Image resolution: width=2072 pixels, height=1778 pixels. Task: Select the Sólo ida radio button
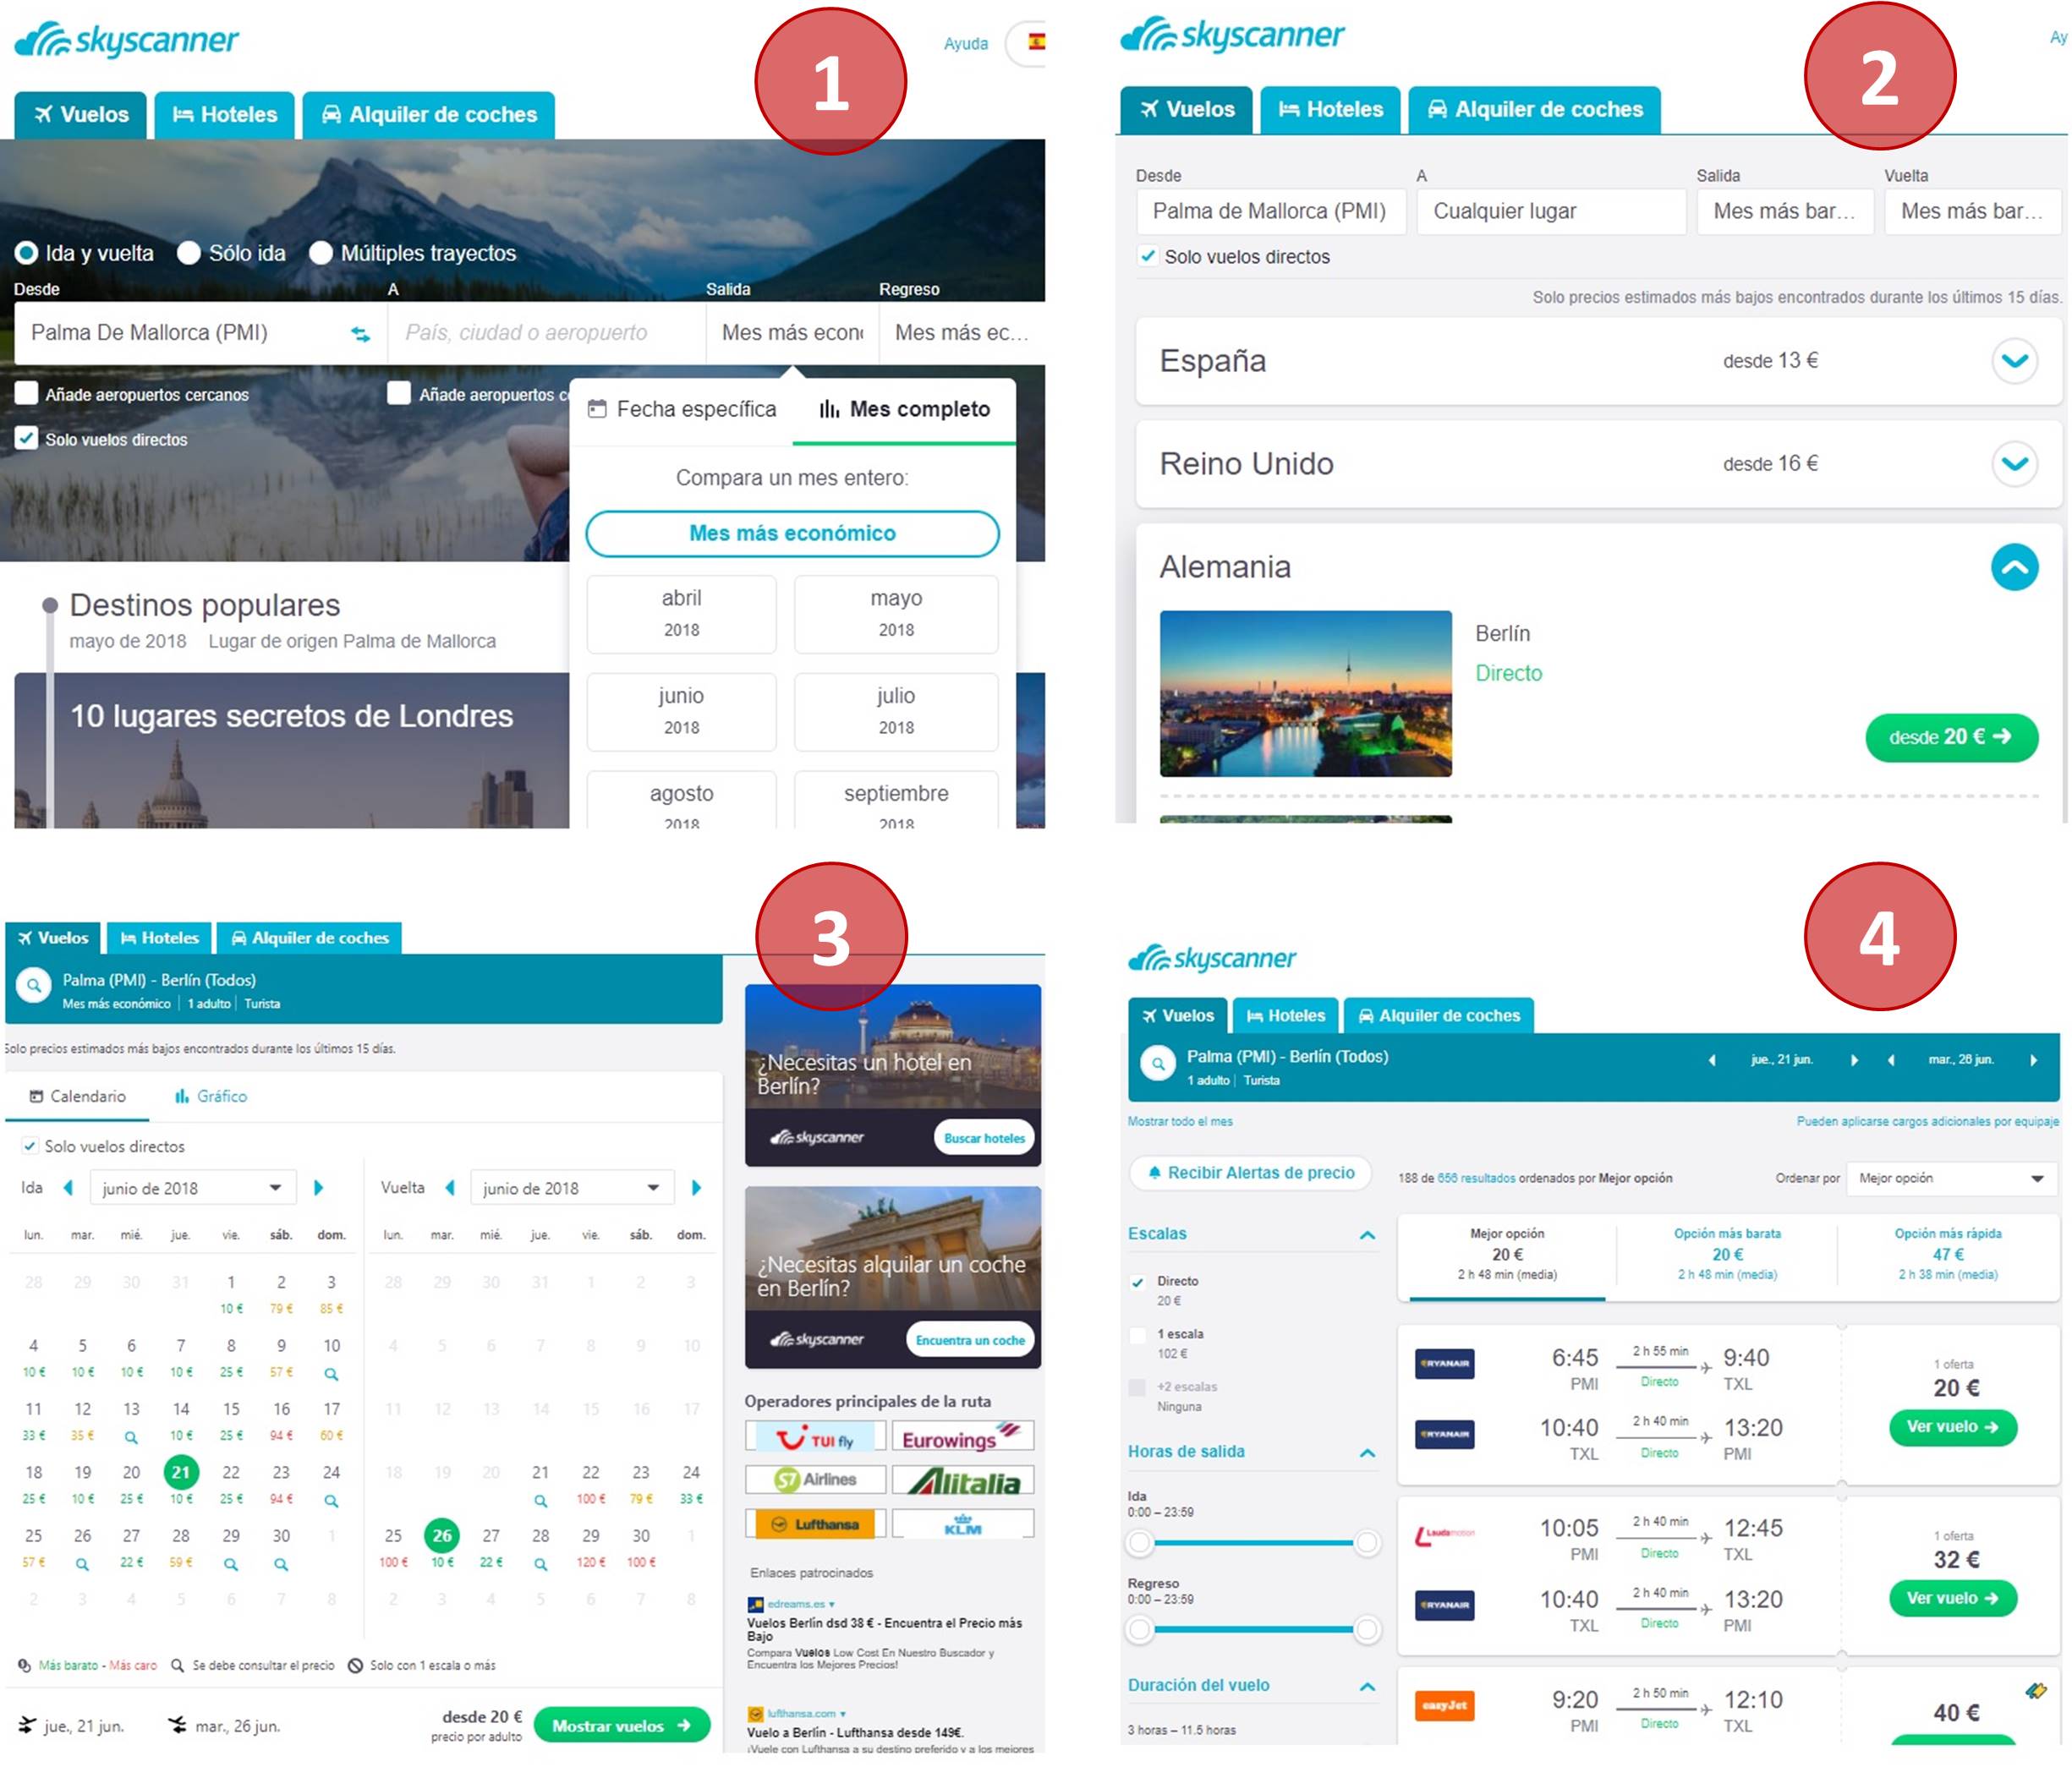pos(189,253)
